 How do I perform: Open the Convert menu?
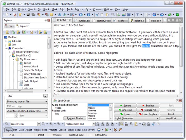(x=97, y=10)
